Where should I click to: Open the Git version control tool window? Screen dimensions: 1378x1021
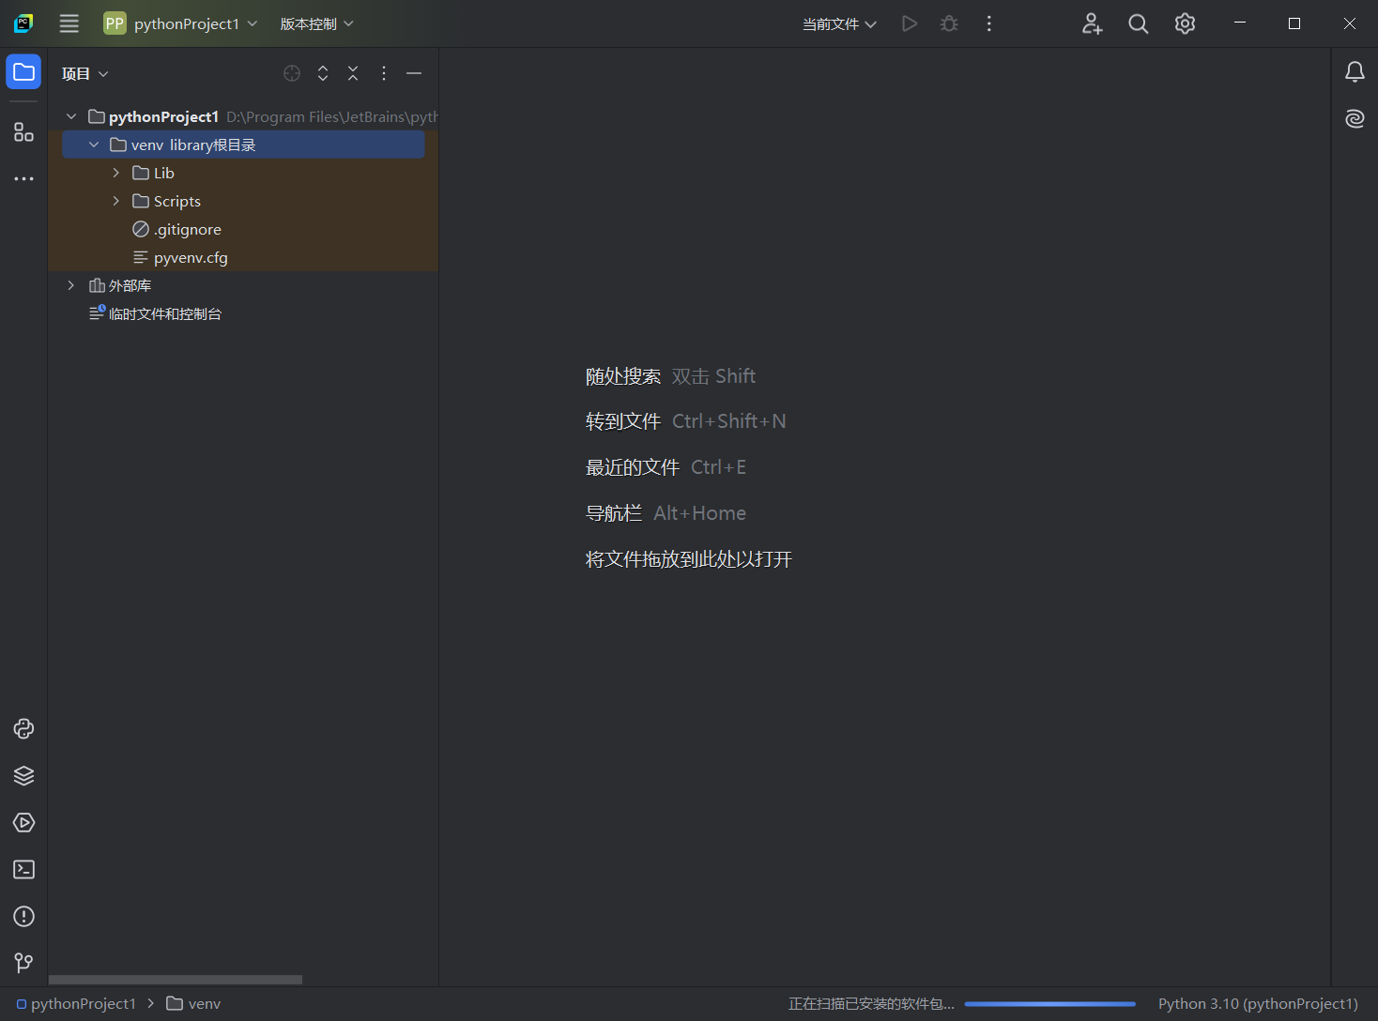pos(23,963)
